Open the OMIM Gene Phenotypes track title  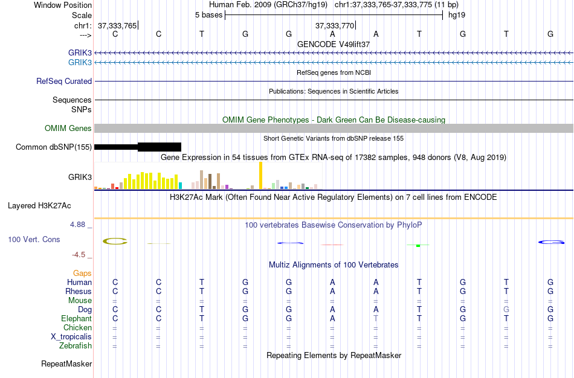tap(334, 120)
